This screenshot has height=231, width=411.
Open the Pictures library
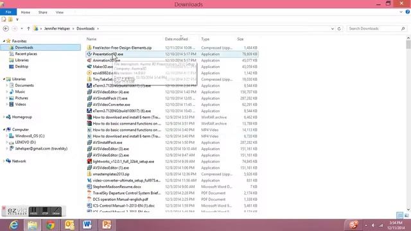[x=21, y=98]
